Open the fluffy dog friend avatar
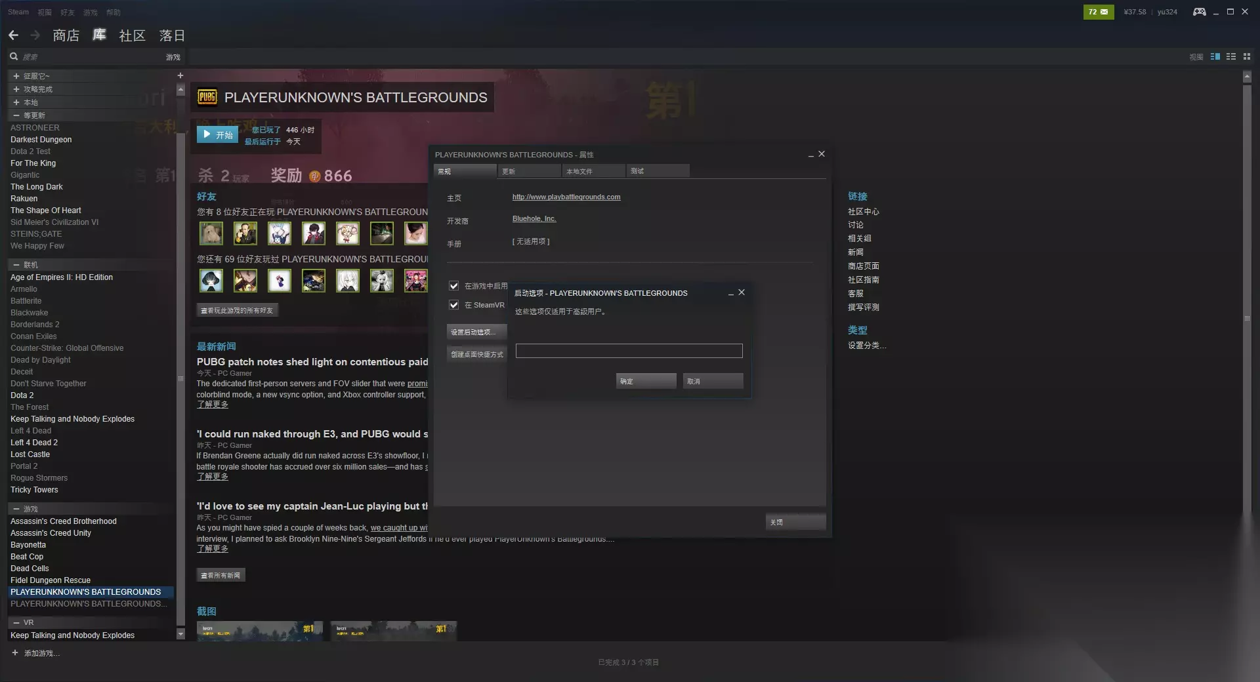Viewport: 1260px width, 682px height. coord(211,233)
